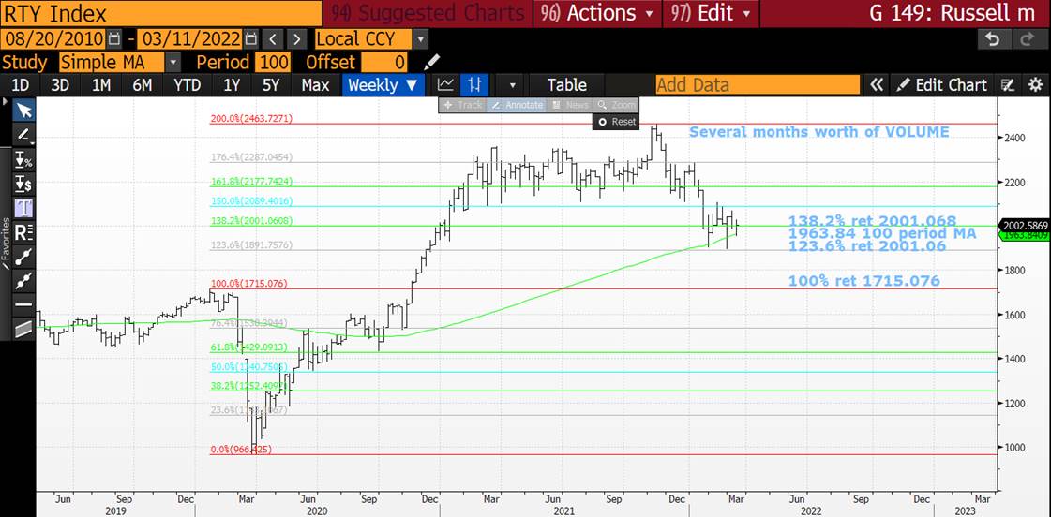Select the arrow pointer tool
This screenshot has width=1051, height=517.
(x=24, y=110)
